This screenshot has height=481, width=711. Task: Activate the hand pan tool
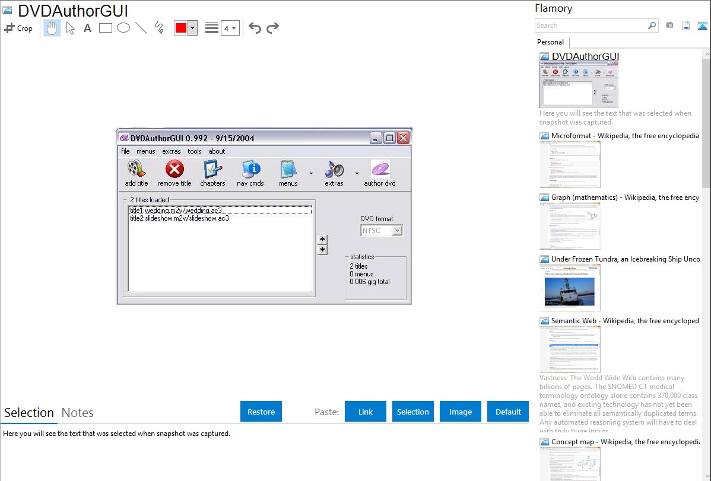(x=52, y=28)
